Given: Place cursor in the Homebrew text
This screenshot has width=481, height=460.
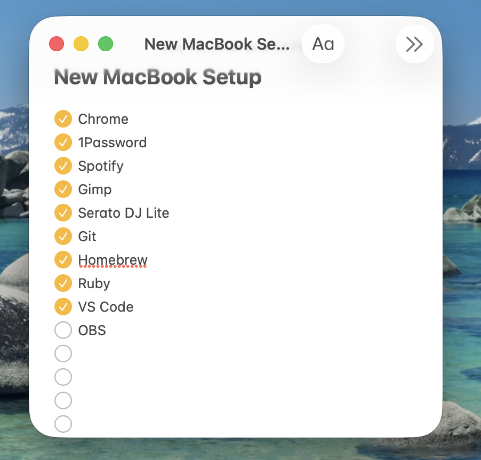Looking at the screenshot, I should 113,260.
